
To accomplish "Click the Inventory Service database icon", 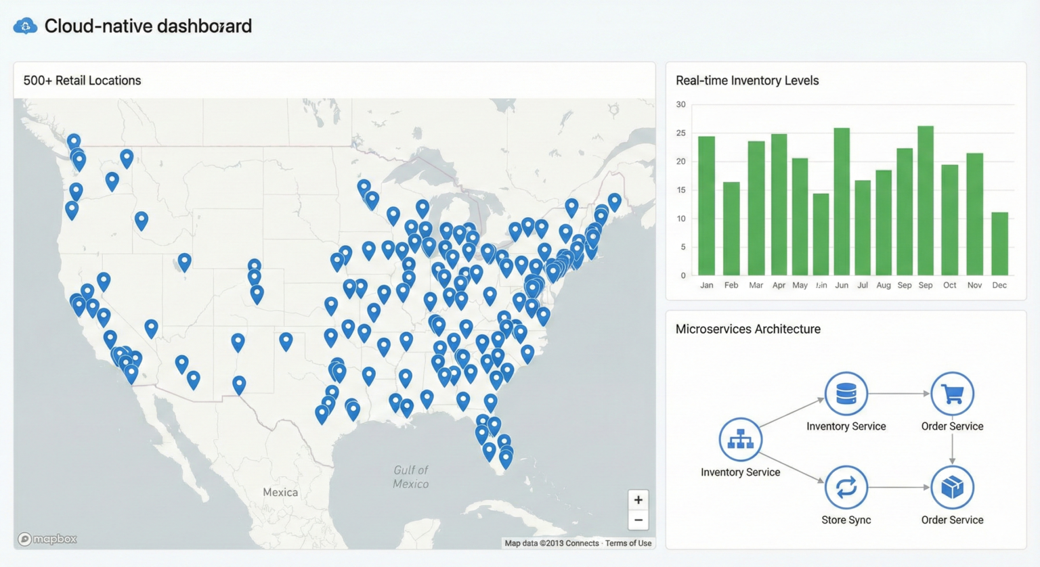I will [x=846, y=393].
